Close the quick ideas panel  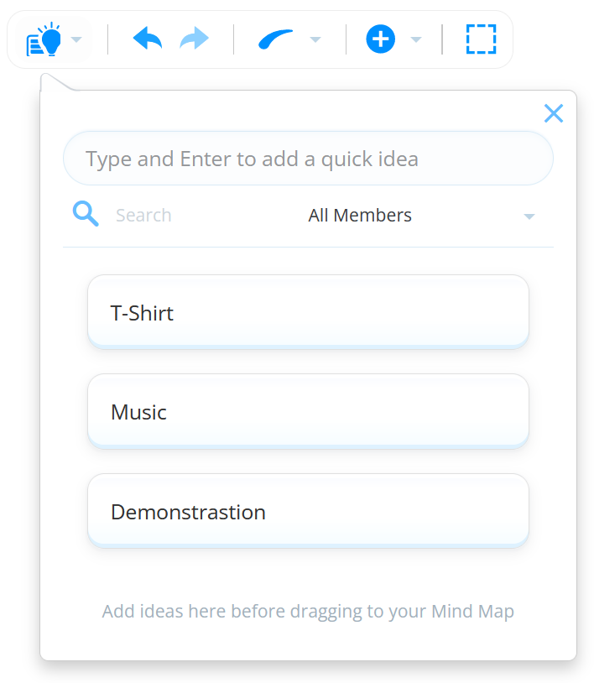553,113
